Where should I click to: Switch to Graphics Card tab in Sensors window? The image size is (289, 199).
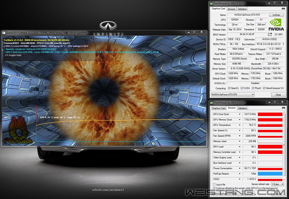pos(218,108)
